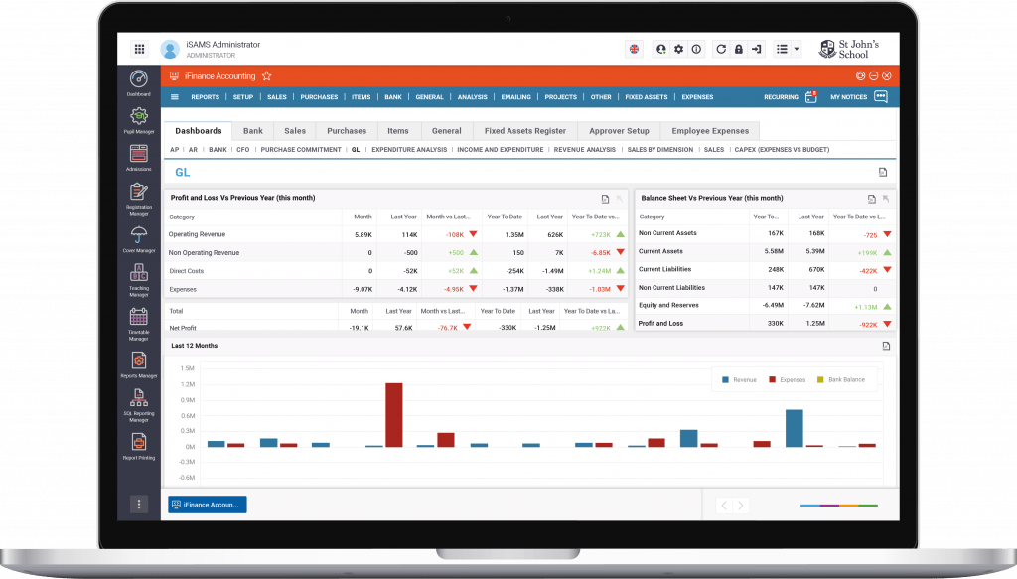Open Cover Manager umbrella icon
This screenshot has width=1017, height=579.
click(x=139, y=239)
